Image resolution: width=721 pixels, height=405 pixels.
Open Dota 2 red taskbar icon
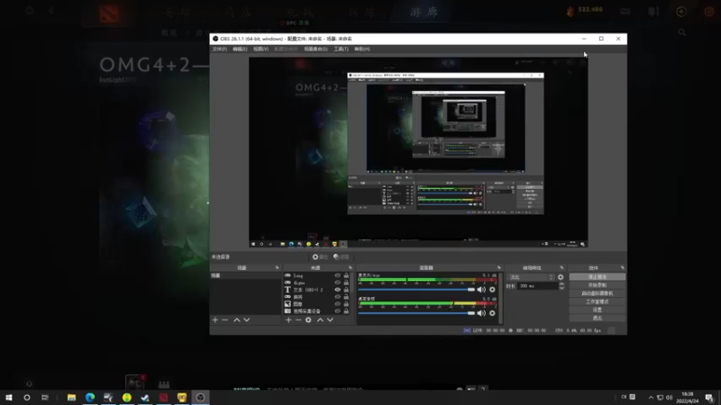coord(164,397)
